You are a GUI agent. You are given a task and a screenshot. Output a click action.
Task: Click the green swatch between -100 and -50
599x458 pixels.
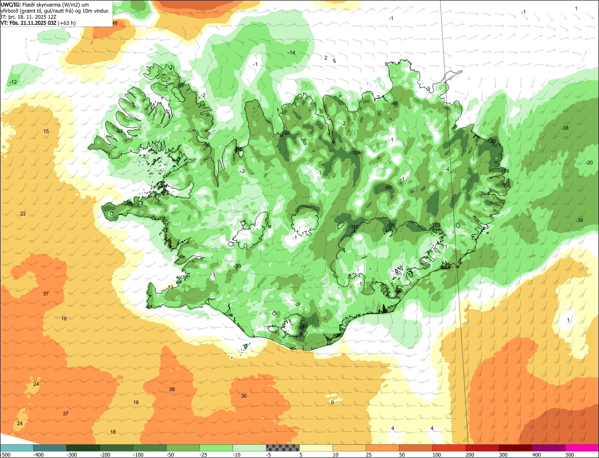(149, 448)
